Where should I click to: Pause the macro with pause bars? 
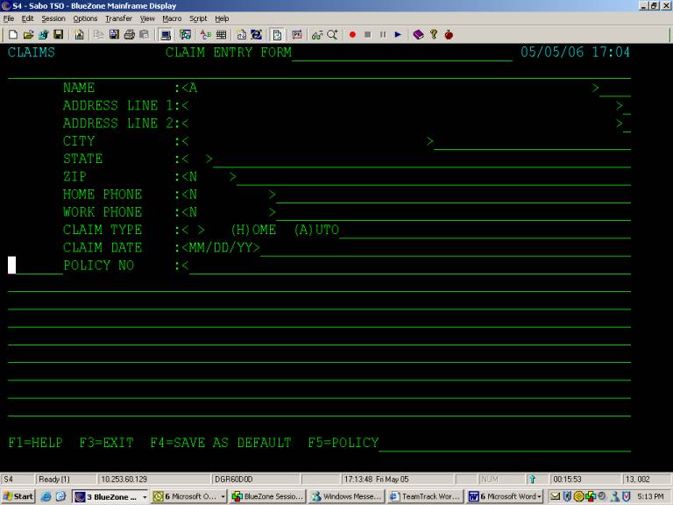[x=383, y=35]
